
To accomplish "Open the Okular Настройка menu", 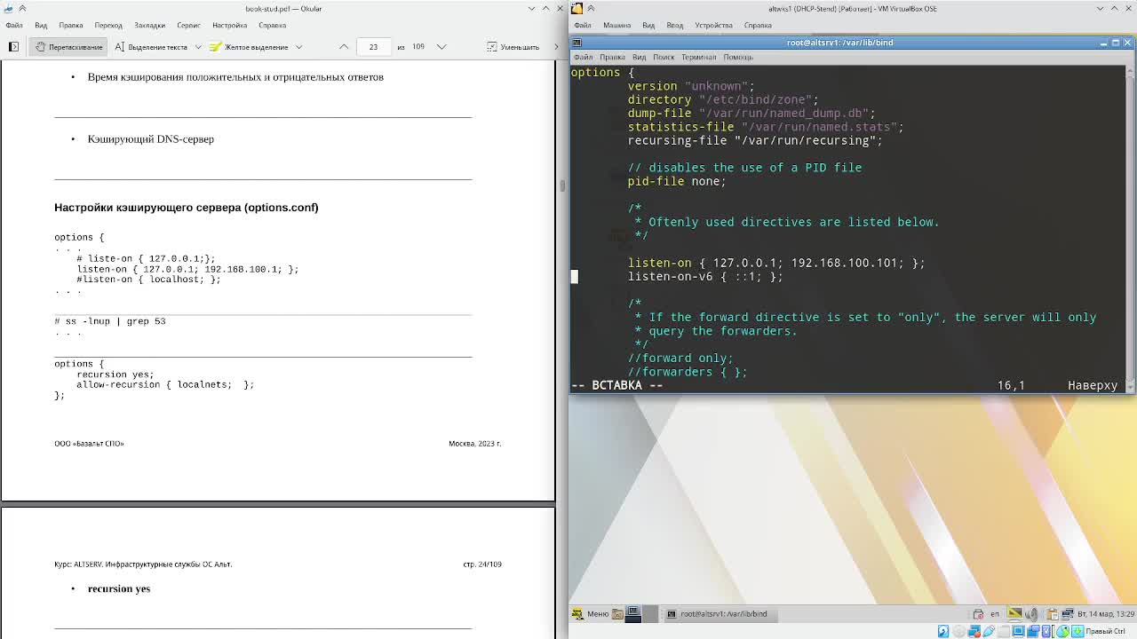I will tap(229, 25).
